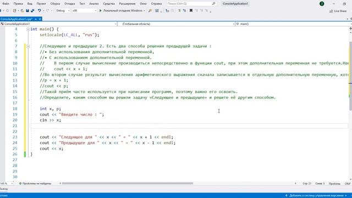Collapse the comment block at line 7
The image size is (352, 198).
click(x=28, y=46)
